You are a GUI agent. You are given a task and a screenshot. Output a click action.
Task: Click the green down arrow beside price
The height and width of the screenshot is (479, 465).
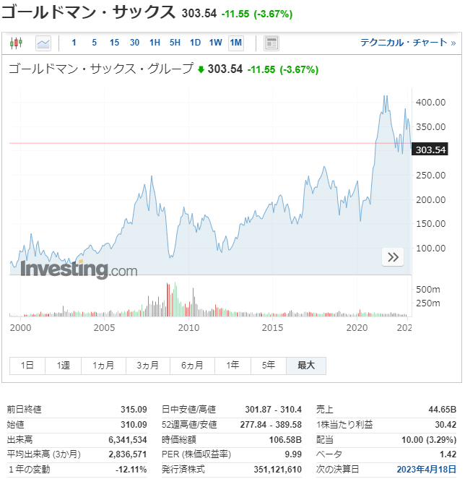201,69
